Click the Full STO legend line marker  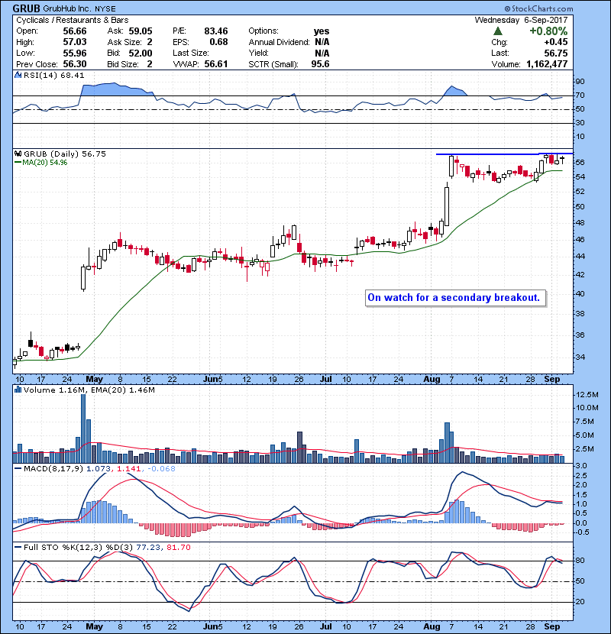(18, 547)
